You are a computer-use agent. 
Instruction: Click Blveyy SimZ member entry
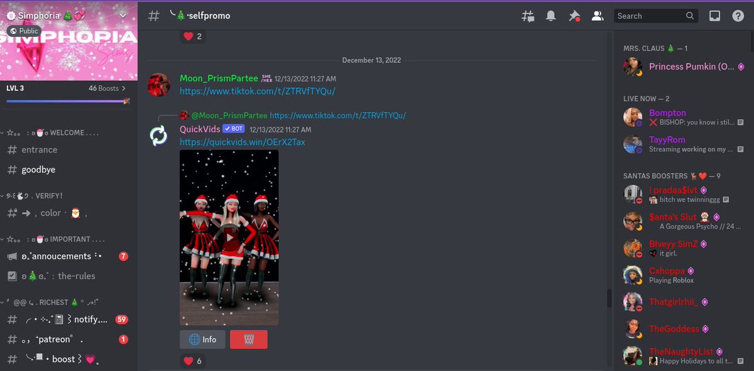point(684,249)
